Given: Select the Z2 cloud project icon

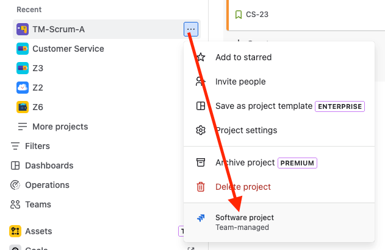Looking at the screenshot, I should (23, 88).
